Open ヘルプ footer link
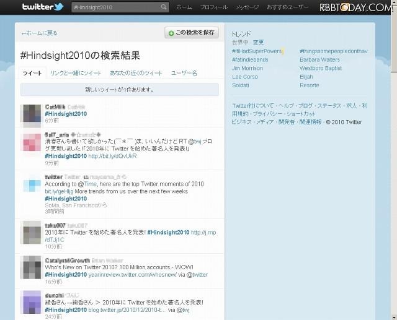 point(286,106)
